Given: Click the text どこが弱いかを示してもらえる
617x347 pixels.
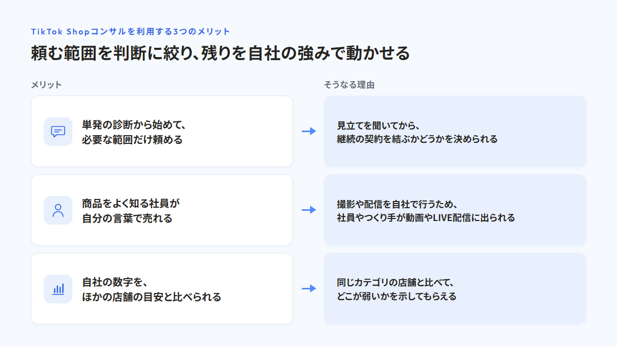Looking at the screenshot, I should (397, 296).
